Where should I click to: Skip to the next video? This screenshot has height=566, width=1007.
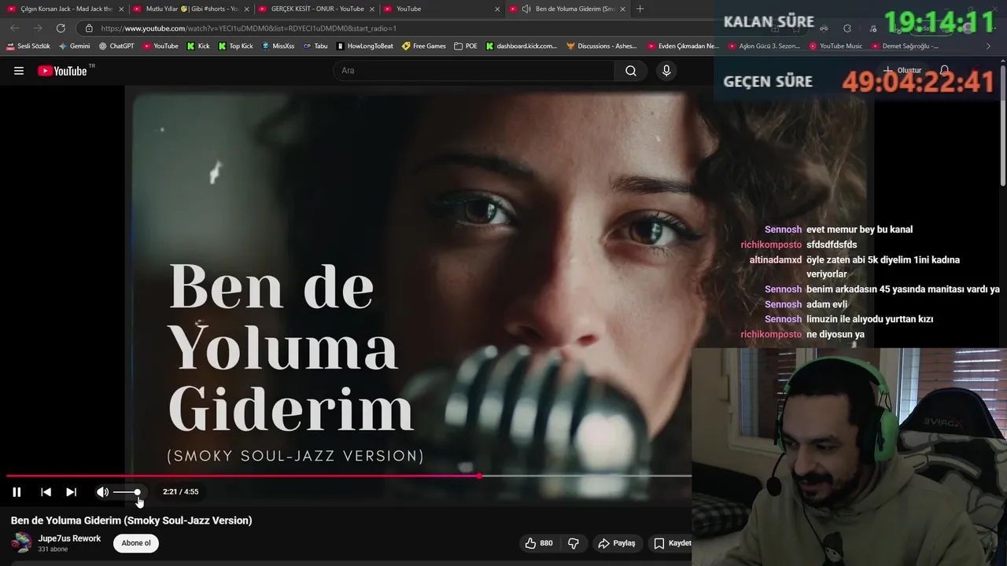tap(72, 492)
